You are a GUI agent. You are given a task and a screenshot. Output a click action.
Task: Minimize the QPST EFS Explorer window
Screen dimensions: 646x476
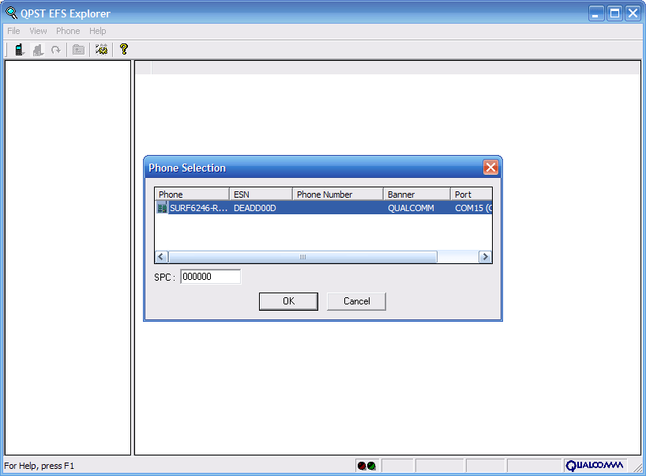coord(595,13)
